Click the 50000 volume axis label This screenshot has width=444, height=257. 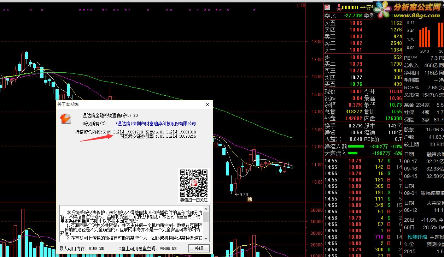pos(317,210)
